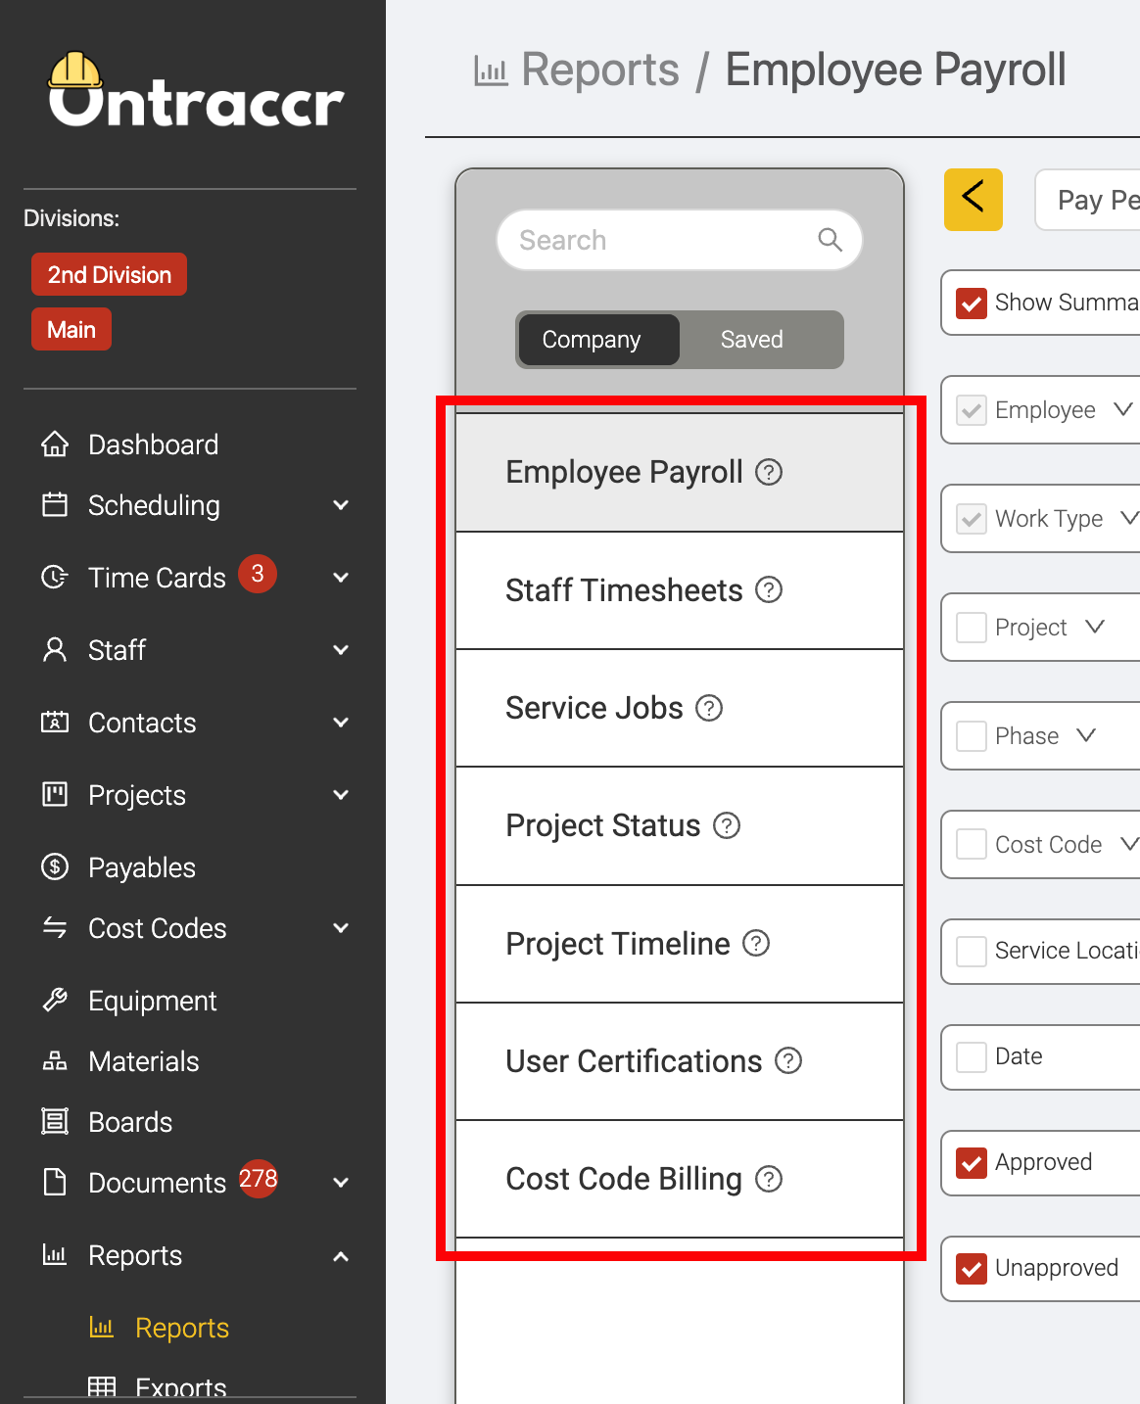Image resolution: width=1140 pixels, height=1404 pixels.
Task: Expand the Projects menu chevron
Action: 341,795
